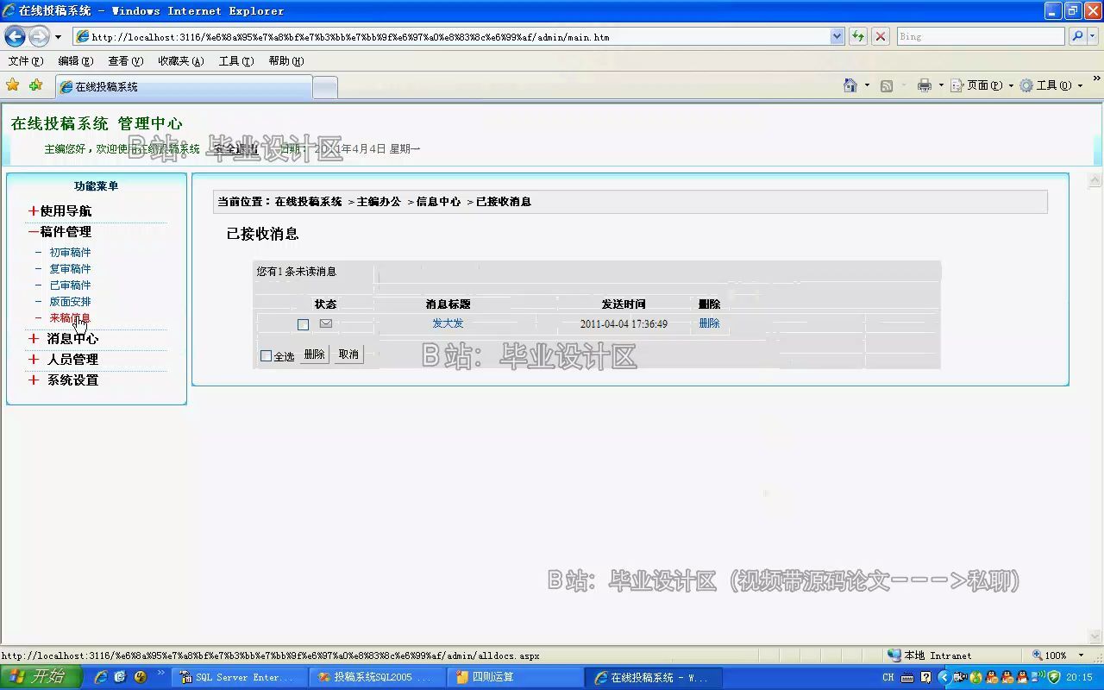The image size is (1104, 690).
Task: Open the 查看(V) menu
Action: pyautogui.click(x=125, y=61)
